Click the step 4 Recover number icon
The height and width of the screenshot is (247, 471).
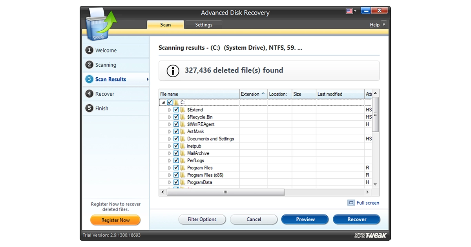[89, 94]
